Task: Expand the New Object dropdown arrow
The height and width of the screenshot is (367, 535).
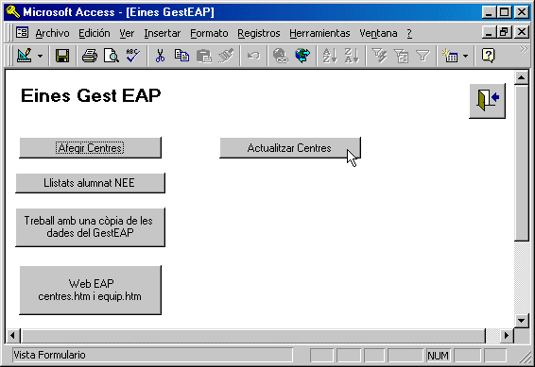Action: point(465,56)
